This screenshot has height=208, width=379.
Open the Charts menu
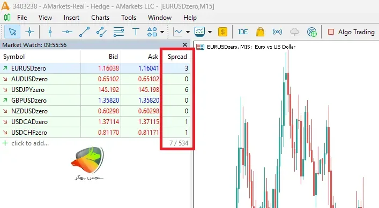[x=100, y=18]
